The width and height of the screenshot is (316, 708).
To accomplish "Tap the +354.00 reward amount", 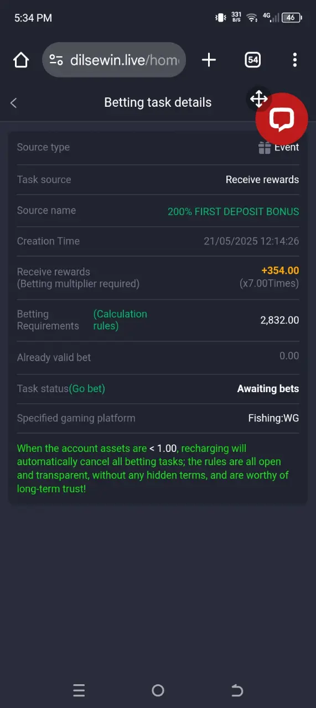I will pyautogui.click(x=280, y=270).
